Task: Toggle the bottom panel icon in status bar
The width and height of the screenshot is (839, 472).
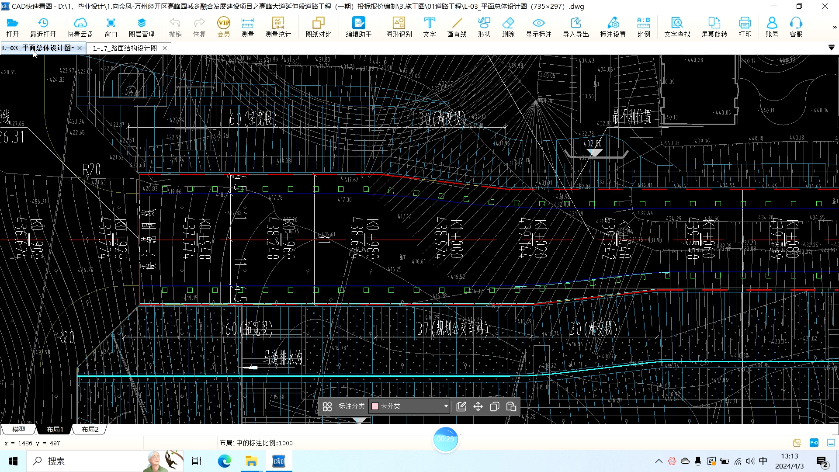Action: point(831,443)
